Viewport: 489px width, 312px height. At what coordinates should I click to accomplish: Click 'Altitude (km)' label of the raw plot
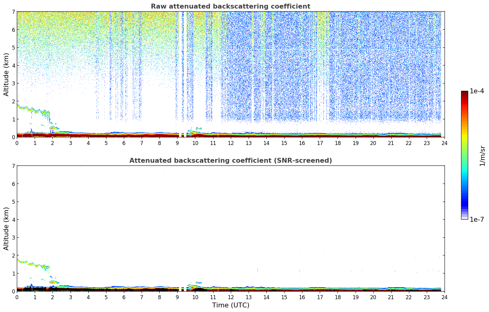pyautogui.click(x=6, y=74)
